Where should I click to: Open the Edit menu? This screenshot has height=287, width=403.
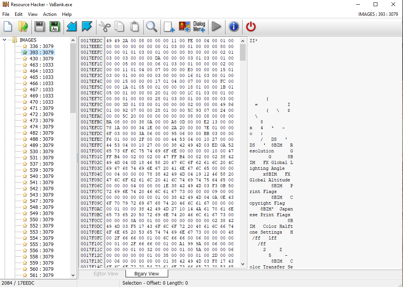click(x=19, y=14)
